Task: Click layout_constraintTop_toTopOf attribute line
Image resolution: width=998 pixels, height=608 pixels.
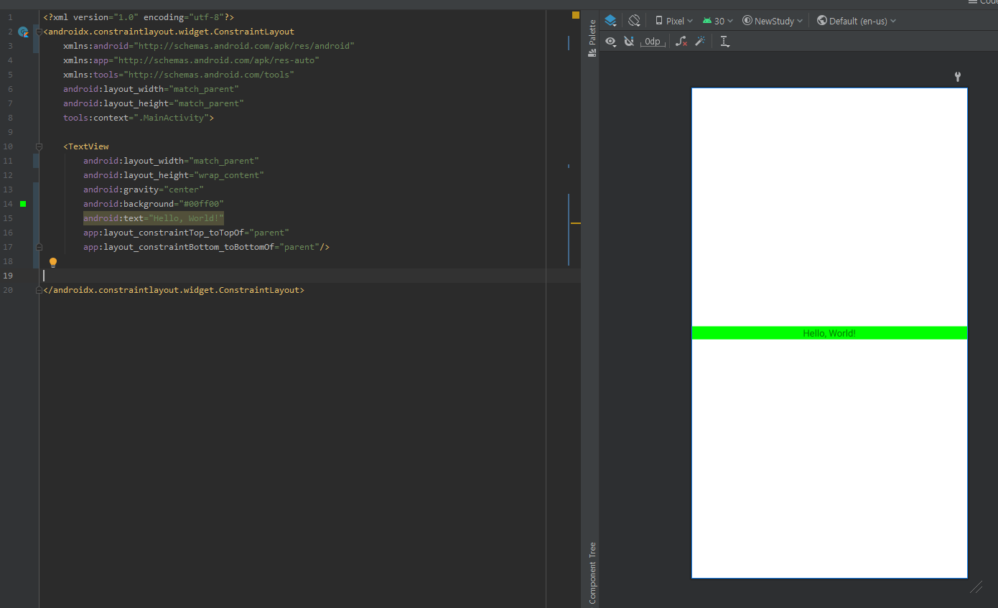Action: (186, 233)
